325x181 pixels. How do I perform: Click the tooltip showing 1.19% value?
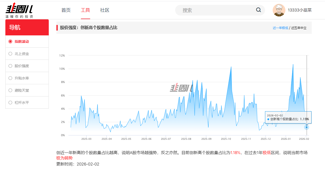(288, 117)
